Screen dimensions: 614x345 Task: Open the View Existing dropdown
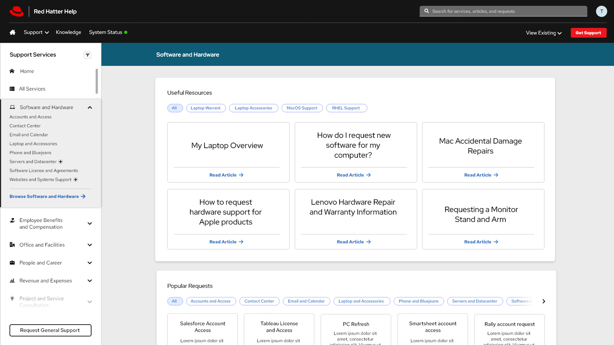(544, 33)
